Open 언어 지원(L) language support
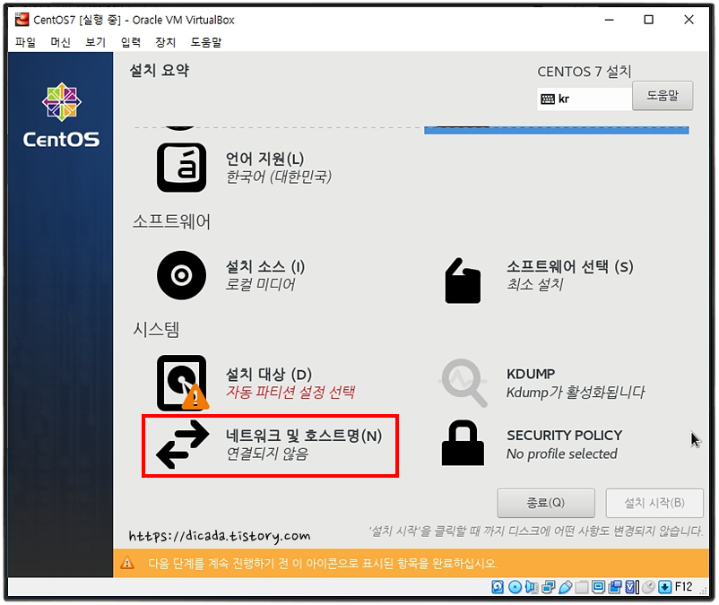This screenshot has height=605, width=719. coord(182,168)
